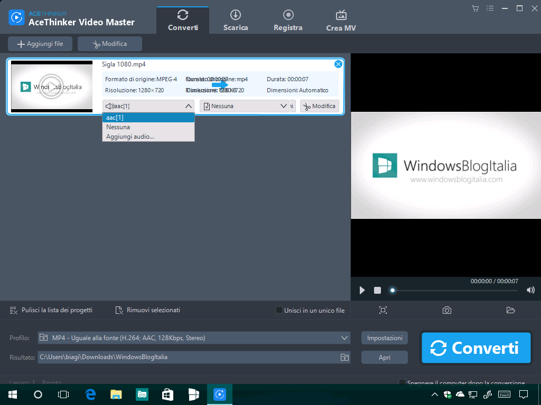
Task: Open the list menu icon in title bar
Action: [x=490, y=8]
